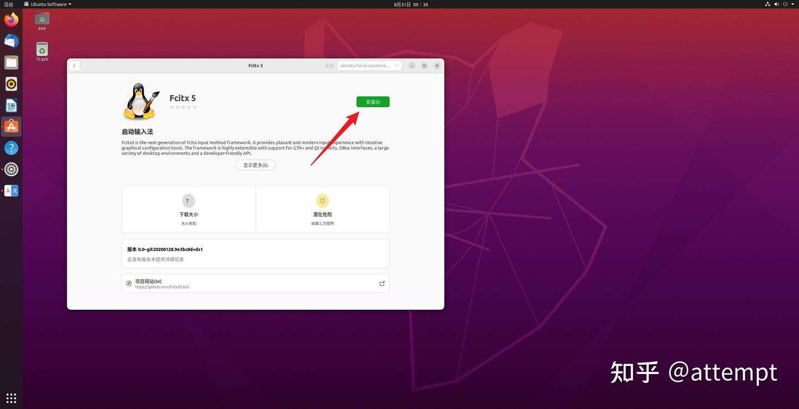This screenshot has height=409, width=799.
Task: Open the Show Applications grid
Action: pyautogui.click(x=11, y=398)
